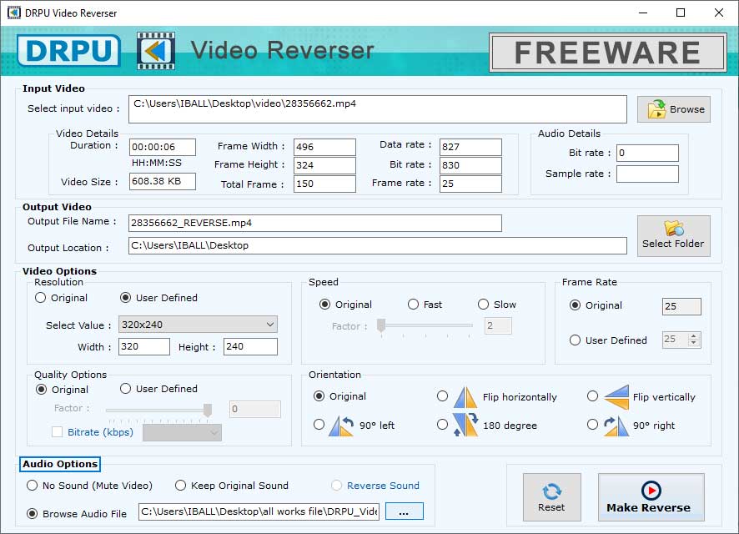Choose Keep Original Sound
The width and height of the screenshot is (739, 534).
[180, 486]
